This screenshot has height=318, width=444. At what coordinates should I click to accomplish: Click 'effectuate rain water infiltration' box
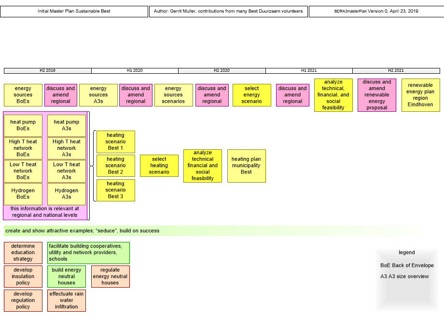(67, 301)
